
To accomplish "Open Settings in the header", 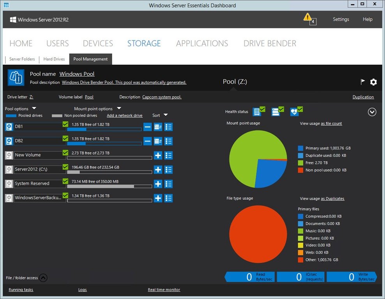I will pos(341,19).
